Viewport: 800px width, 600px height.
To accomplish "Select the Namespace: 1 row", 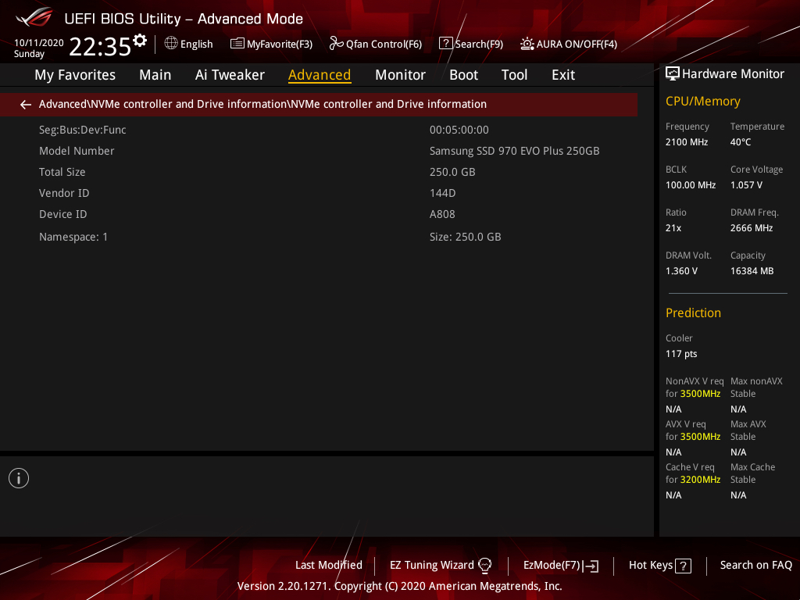I will tap(73, 237).
